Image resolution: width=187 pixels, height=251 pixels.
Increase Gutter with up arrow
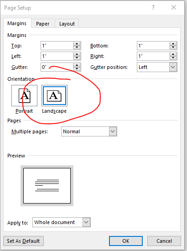[x=77, y=65]
